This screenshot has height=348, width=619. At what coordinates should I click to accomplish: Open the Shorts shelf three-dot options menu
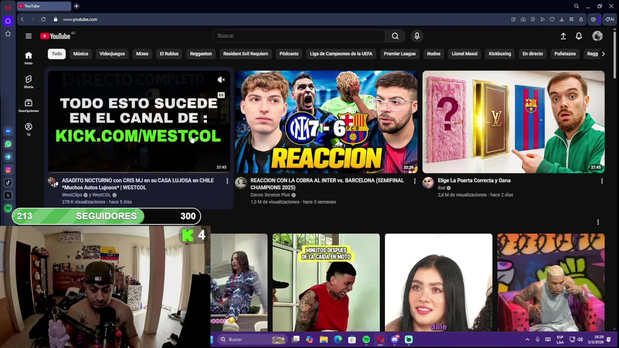[598, 222]
